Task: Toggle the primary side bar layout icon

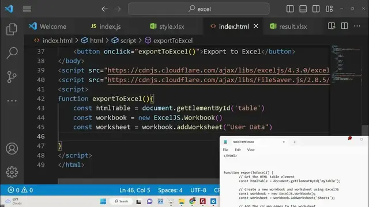Action: pyautogui.click(x=290, y=9)
